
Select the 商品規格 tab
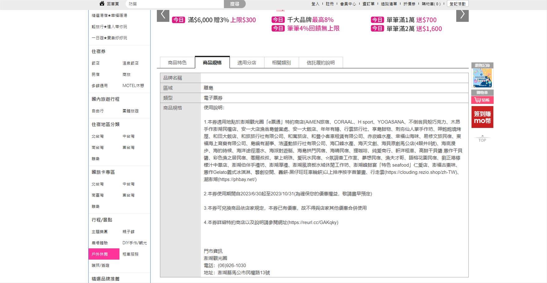(212, 62)
